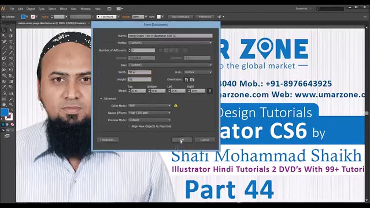The width and height of the screenshot is (370, 208).
Task: Collapse the Advanced section
Action: pyautogui.click(x=101, y=99)
